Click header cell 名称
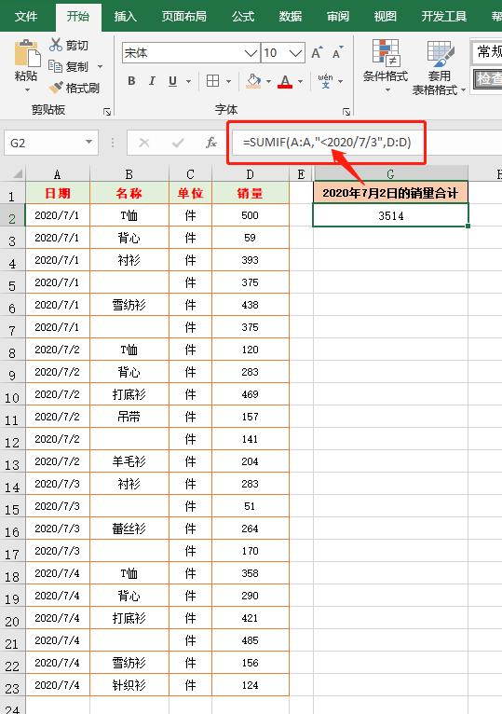This screenshot has width=502, height=714. [129, 193]
